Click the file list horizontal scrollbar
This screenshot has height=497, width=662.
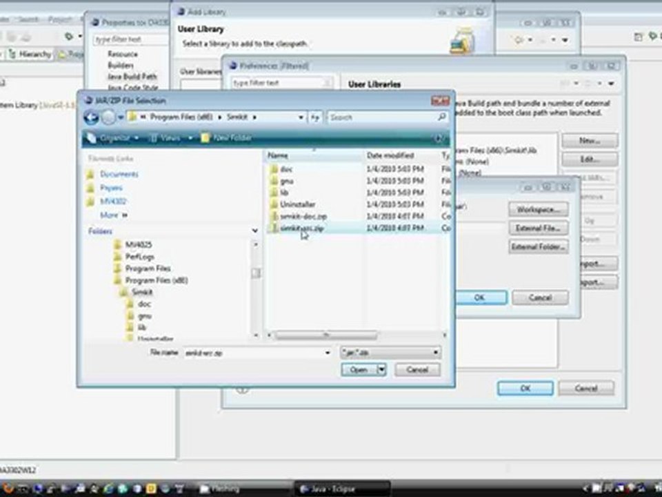click(x=325, y=335)
